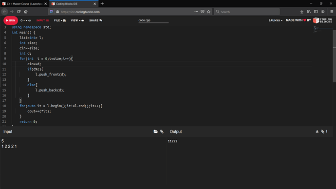Viewport: 336px width, 189px height.
Task: Click the Input panel heading
Action: tap(8, 132)
